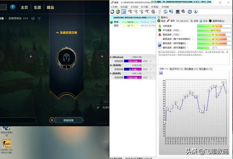Click the lowest temperature 23 °C bar

point(214,48)
